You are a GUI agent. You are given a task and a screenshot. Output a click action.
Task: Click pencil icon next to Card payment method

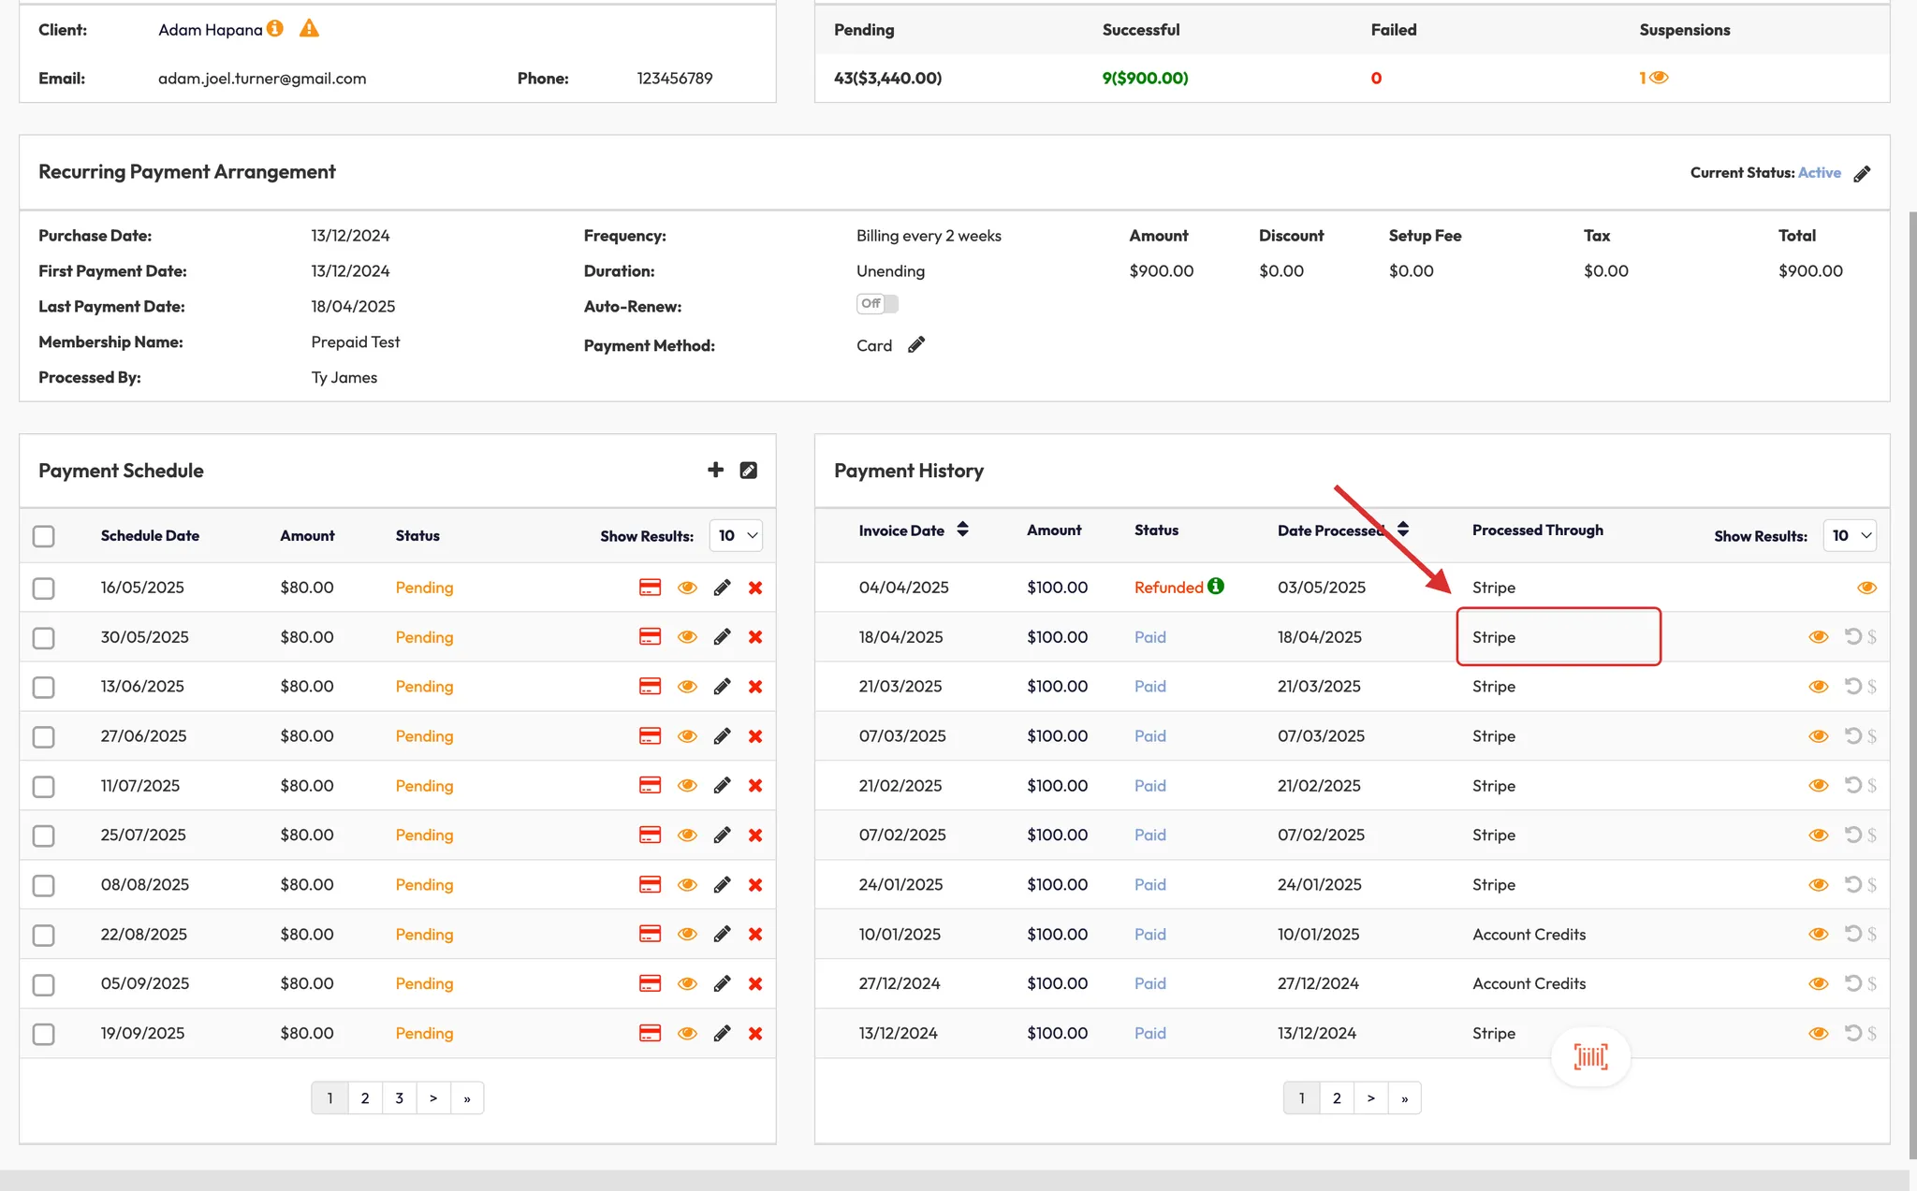click(x=916, y=345)
